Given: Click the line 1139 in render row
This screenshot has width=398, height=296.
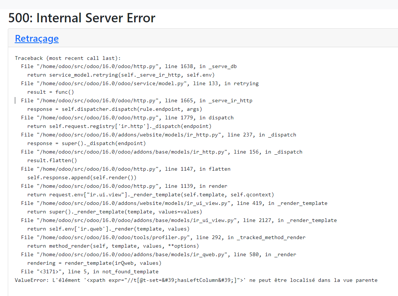Looking at the screenshot, I should tap(124, 186).
